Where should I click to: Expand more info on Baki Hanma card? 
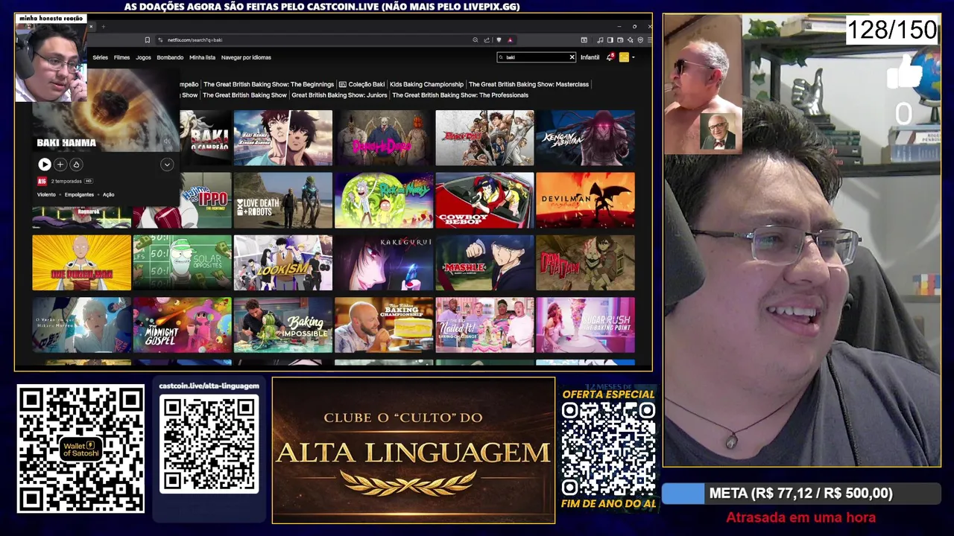click(x=167, y=165)
